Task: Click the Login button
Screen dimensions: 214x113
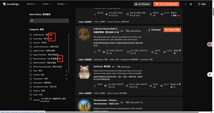Action: tap(202, 4)
